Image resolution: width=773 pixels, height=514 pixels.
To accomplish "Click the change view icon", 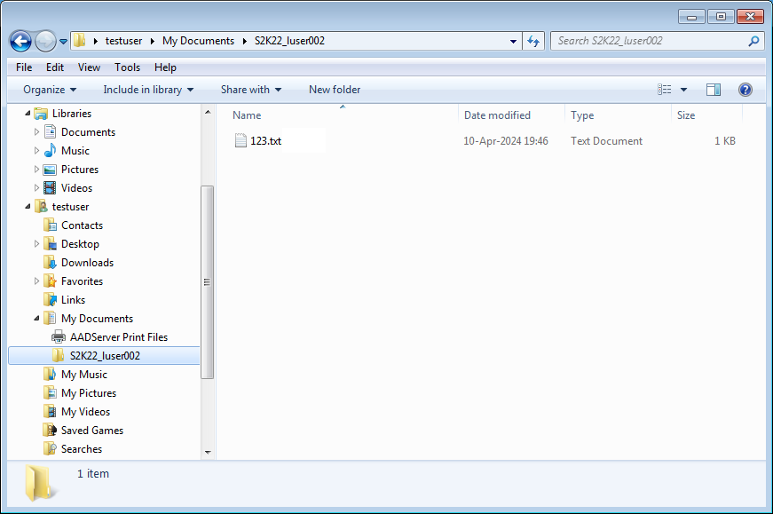I will [x=665, y=90].
